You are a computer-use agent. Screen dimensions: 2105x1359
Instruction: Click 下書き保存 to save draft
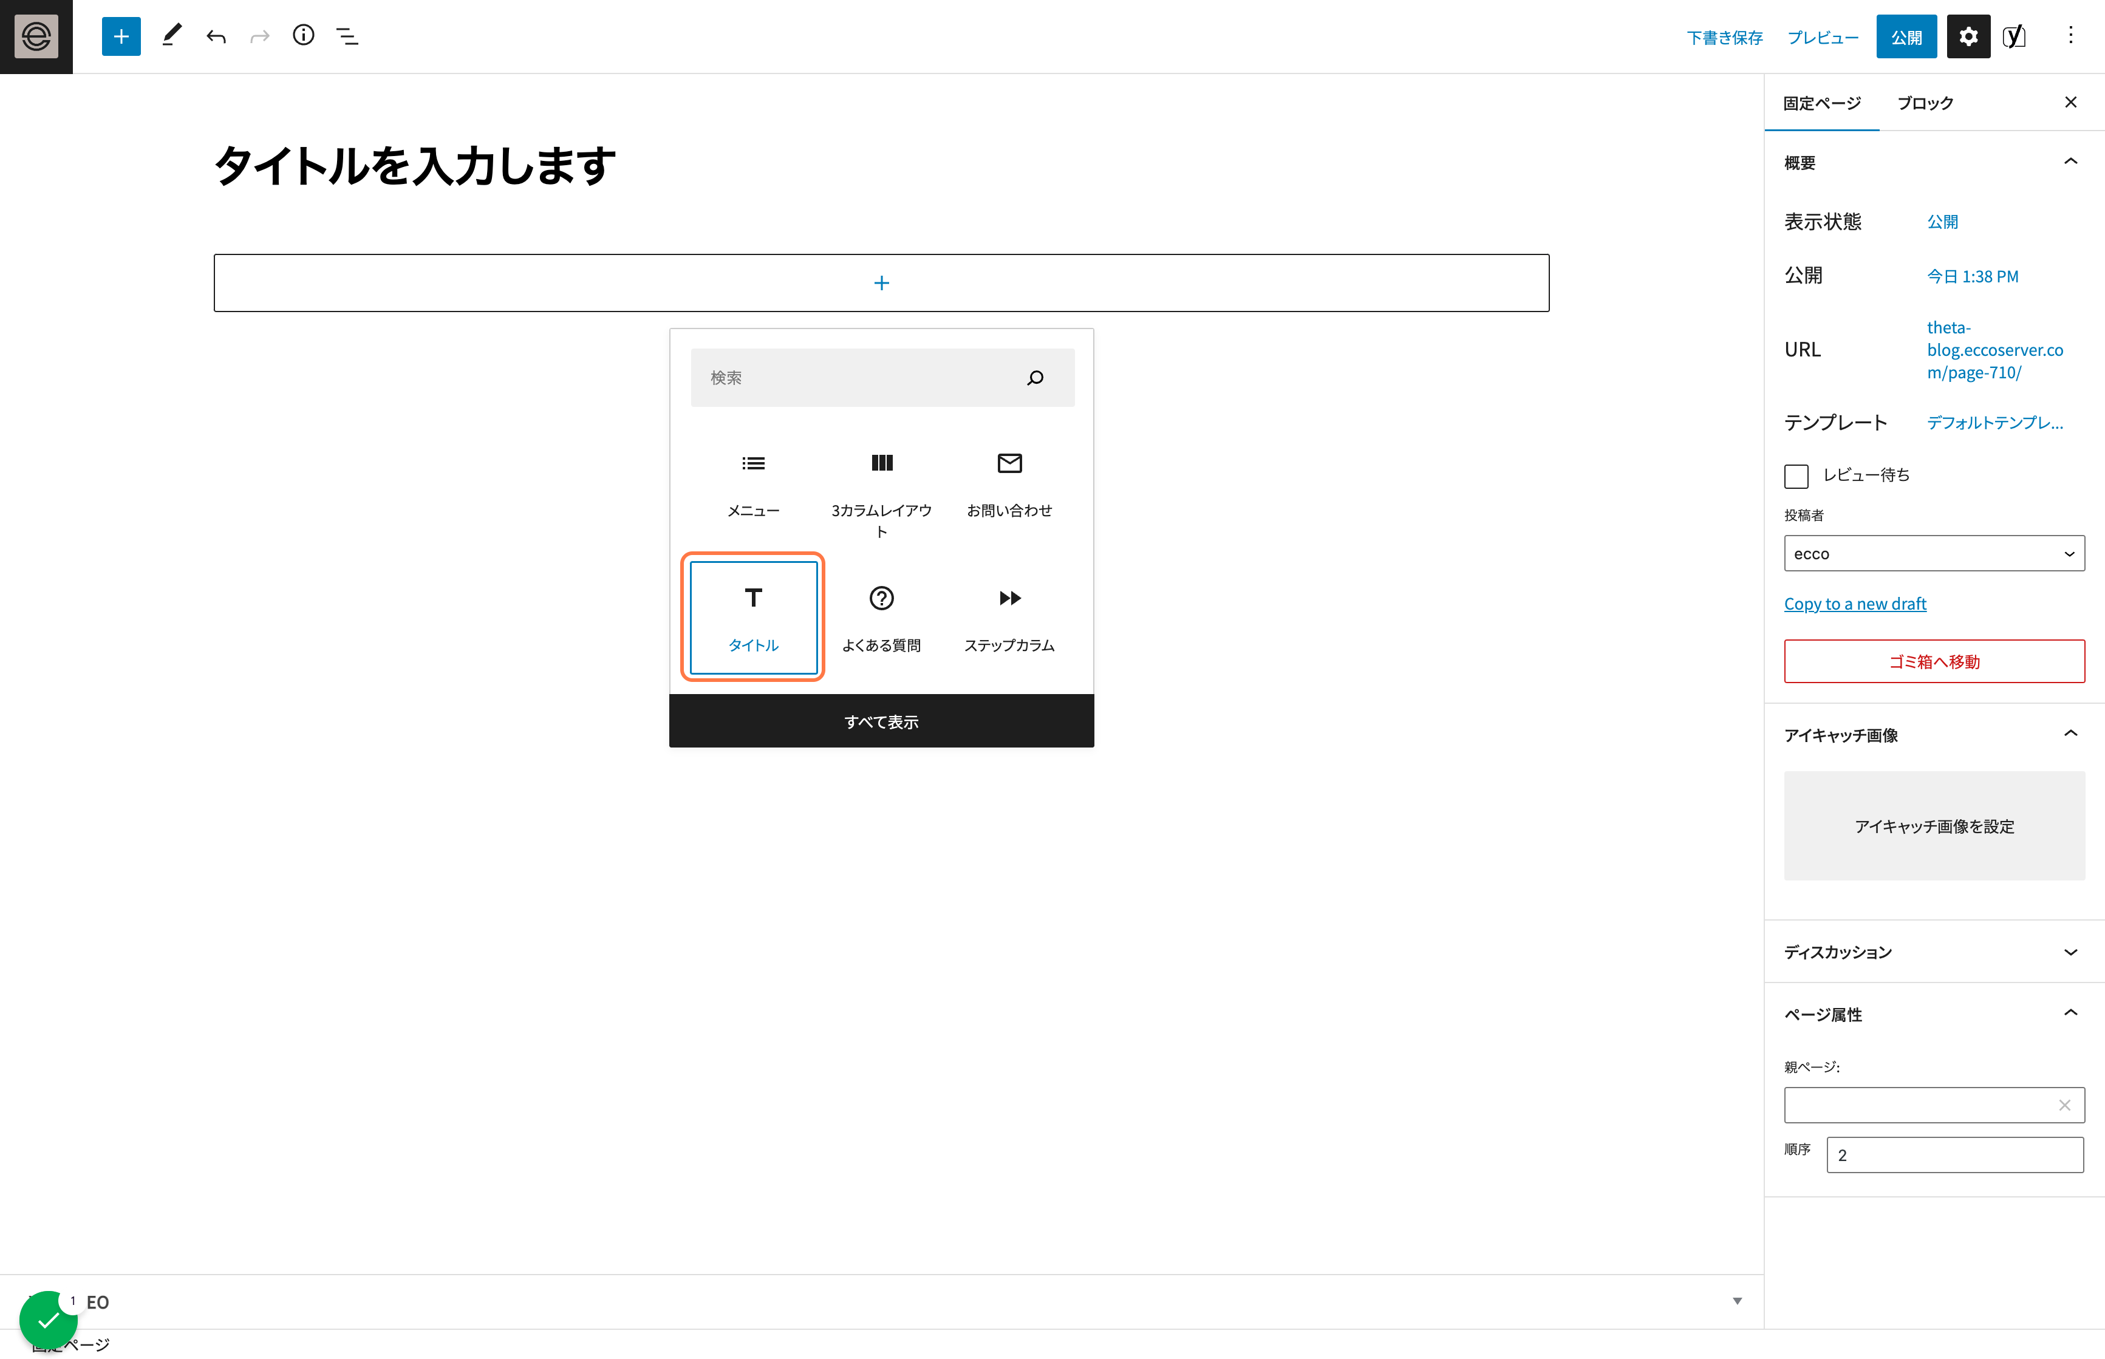tap(1724, 37)
